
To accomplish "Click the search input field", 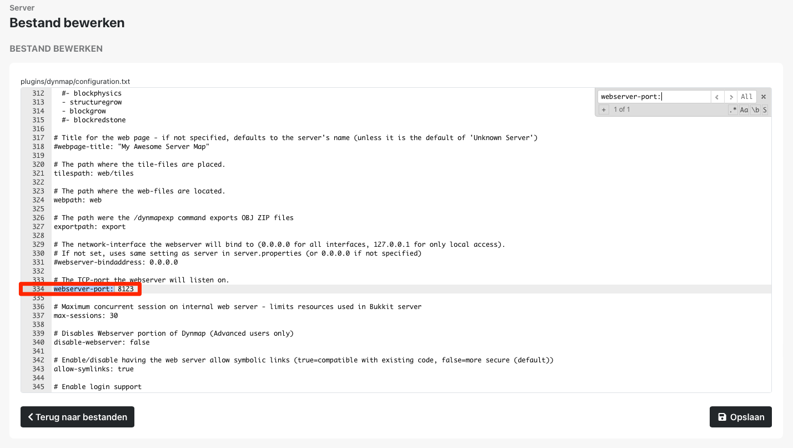I will click(x=654, y=97).
